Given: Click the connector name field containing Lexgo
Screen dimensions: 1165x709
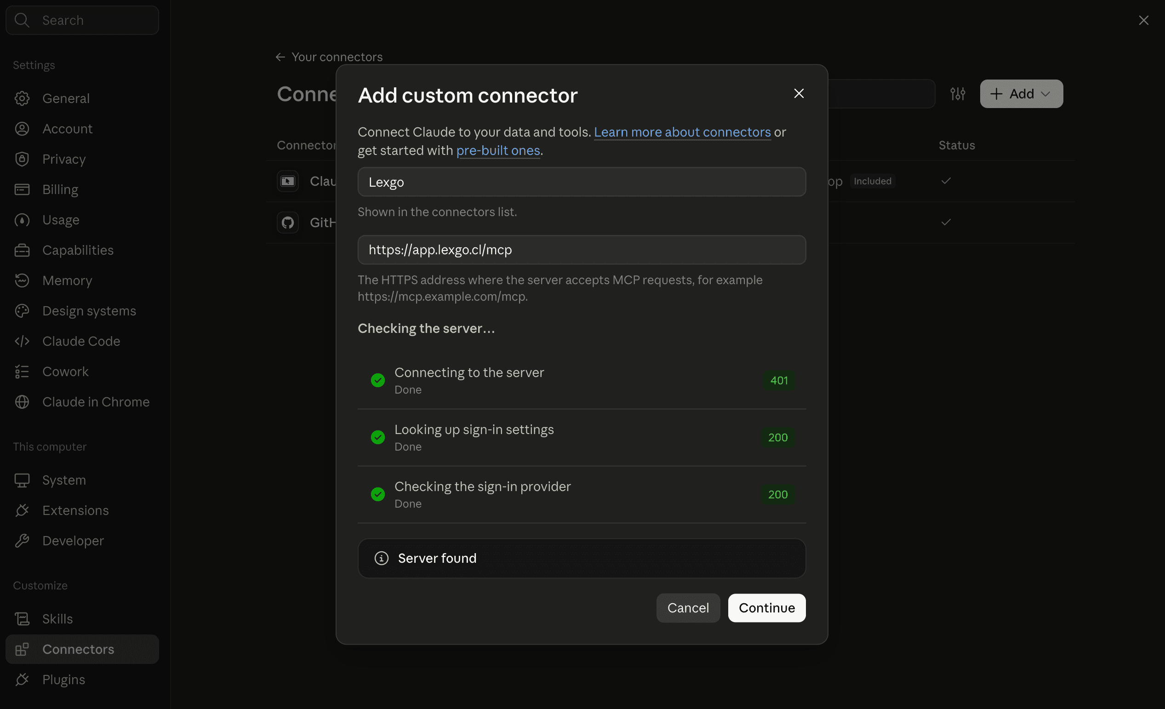Looking at the screenshot, I should (582, 182).
